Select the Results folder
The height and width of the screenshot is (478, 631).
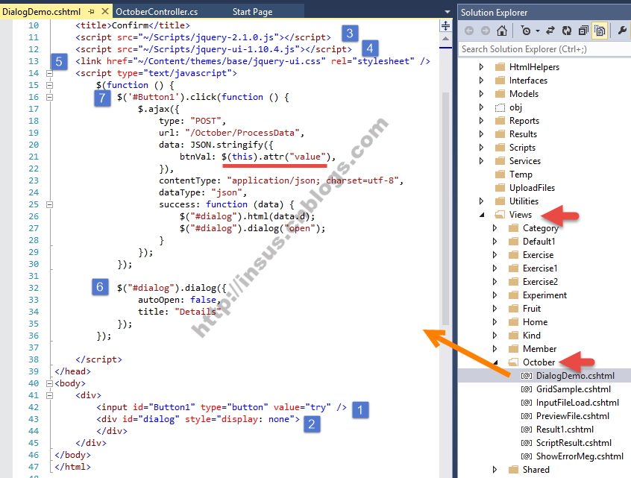[523, 134]
